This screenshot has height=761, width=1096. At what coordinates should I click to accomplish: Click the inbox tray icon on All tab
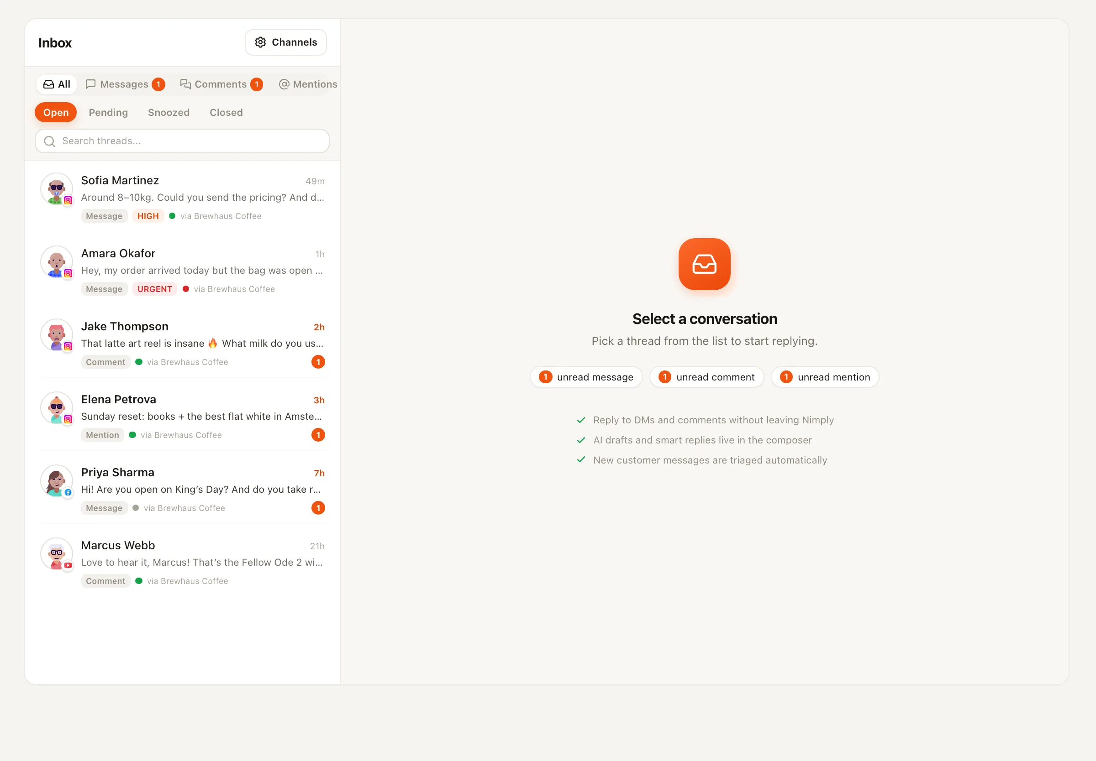[x=49, y=84]
